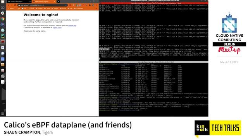Select the redis-cart row in terminal
Image resolution: width=248 pixels, height=139 pixels.
(x=140, y=90)
